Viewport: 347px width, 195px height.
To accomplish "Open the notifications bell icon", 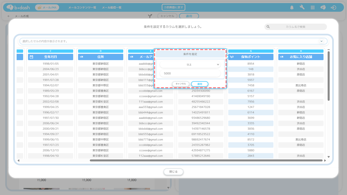I will pyautogui.click(x=292, y=8).
